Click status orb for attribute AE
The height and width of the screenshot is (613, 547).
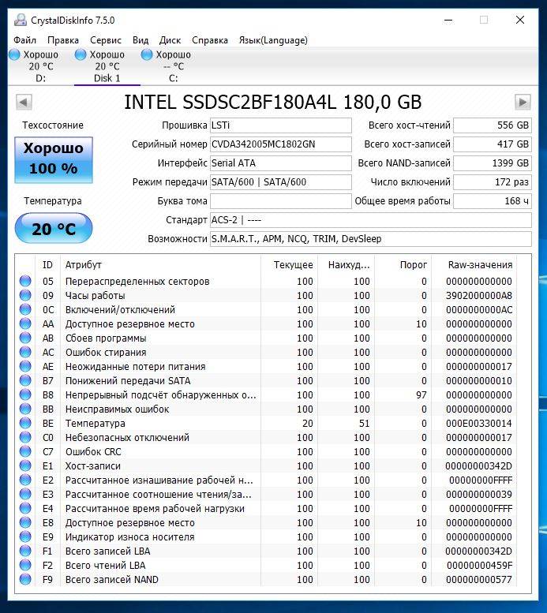click(25, 366)
